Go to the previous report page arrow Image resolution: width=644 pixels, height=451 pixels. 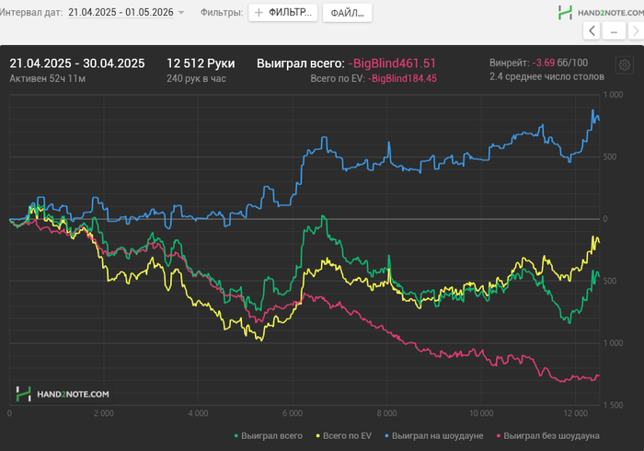click(x=592, y=31)
